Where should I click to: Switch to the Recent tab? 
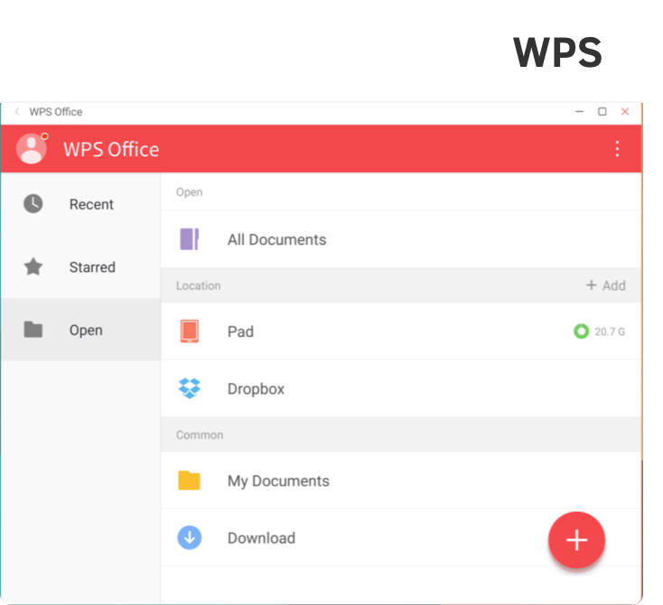pyautogui.click(x=91, y=205)
